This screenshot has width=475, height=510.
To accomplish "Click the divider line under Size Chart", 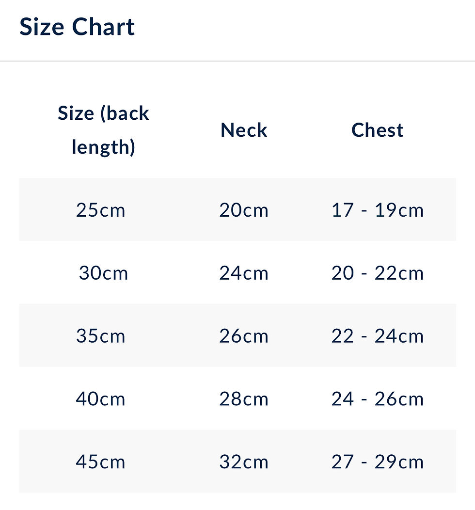I will coord(237,61).
